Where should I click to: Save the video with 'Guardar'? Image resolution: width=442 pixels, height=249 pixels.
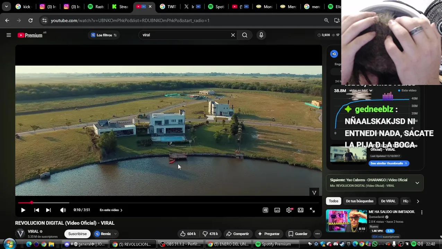[x=298, y=234]
